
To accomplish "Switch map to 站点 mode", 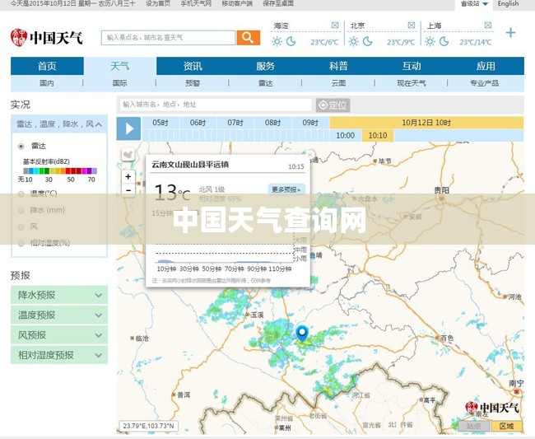I will pos(473,426).
